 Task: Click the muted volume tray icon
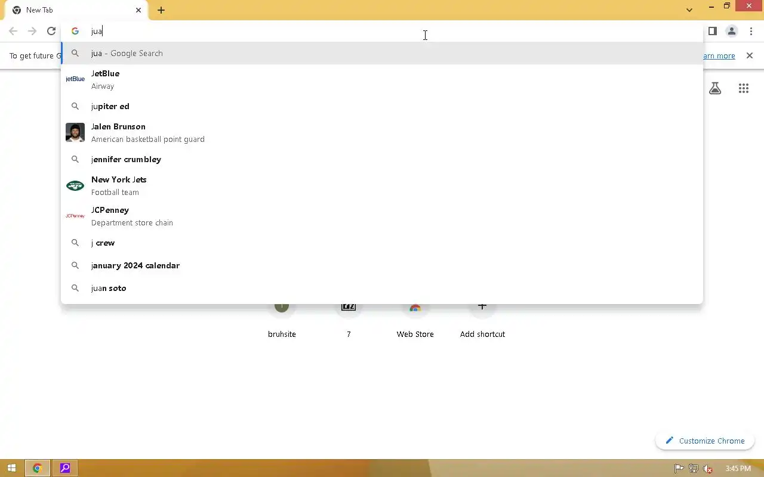point(707,469)
